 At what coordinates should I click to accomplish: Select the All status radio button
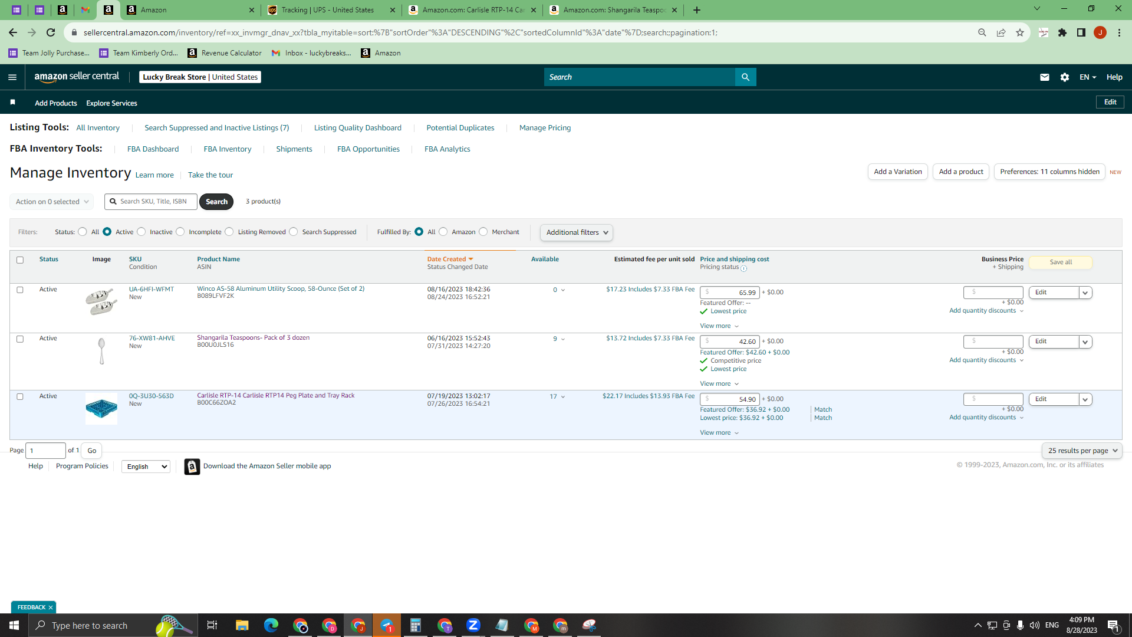[83, 232]
